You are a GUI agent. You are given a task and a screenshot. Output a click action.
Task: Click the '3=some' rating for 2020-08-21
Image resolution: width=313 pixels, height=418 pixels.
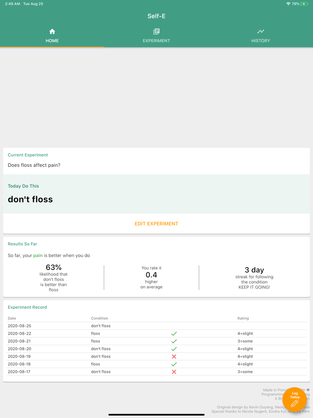click(x=245, y=341)
